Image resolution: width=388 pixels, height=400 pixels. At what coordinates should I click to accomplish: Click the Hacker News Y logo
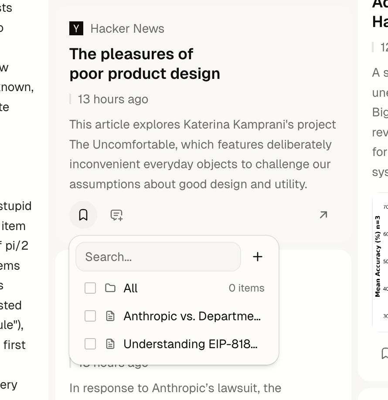[x=76, y=29]
